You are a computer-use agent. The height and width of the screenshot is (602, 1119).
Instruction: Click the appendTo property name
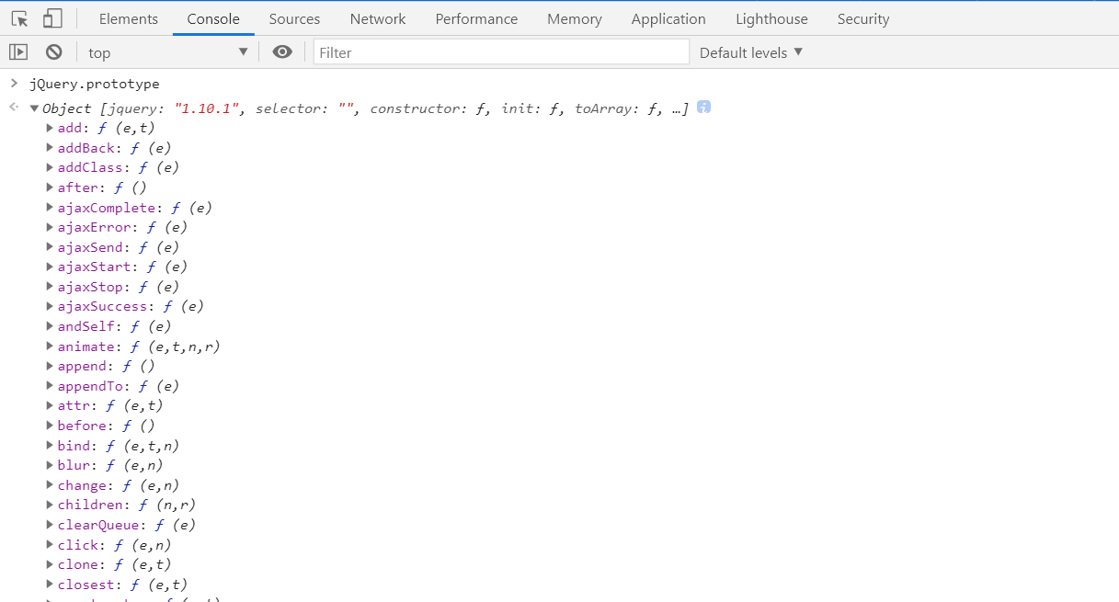[90, 386]
